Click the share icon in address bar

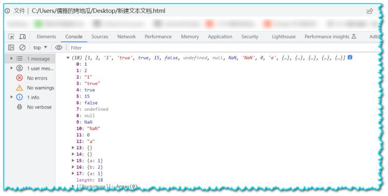point(370,11)
